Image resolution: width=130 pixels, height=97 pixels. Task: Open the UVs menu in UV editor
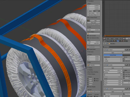pos(121,39)
